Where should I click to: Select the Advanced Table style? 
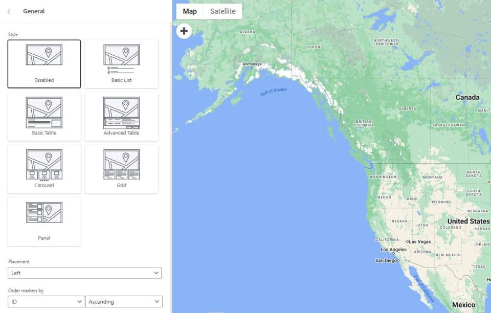pyautogui.click(x=122, y=117)
